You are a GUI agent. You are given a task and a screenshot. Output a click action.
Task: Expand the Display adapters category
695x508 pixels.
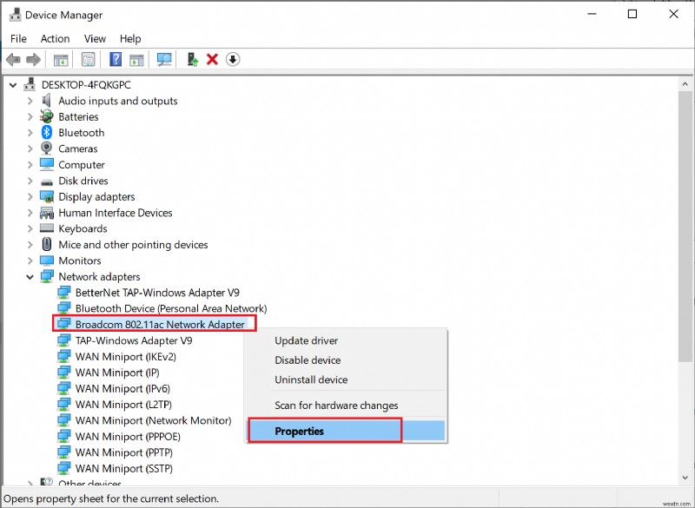pyautogui.click(x=30, y=196)
